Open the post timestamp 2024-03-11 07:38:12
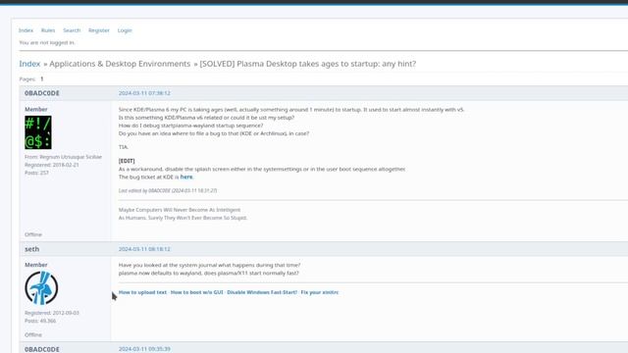This screenshot has height=353, width=628. tap(144, 93)
